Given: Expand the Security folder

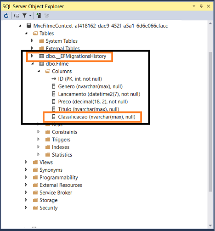Looking at the screenshot, I should point(26,208).
